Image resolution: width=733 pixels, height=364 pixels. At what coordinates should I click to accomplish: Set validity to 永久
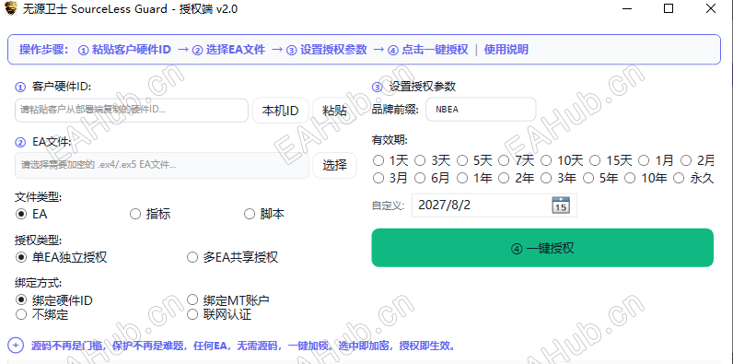pyautogui.click(x=693, y=178)
